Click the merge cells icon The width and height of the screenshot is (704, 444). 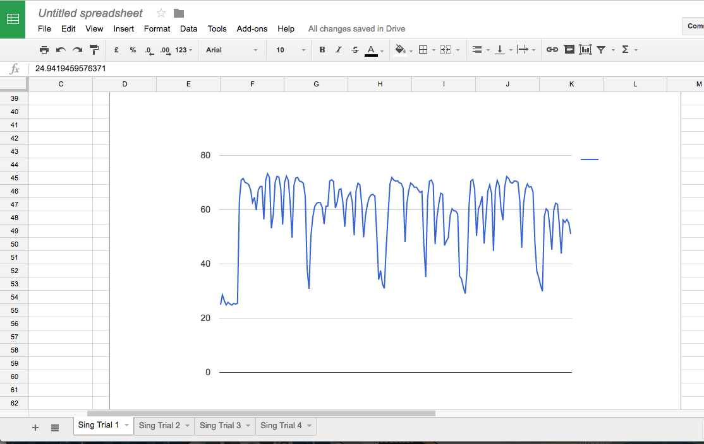click(446, 50)
